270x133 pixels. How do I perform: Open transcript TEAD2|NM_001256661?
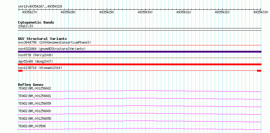tap(35, 96)
